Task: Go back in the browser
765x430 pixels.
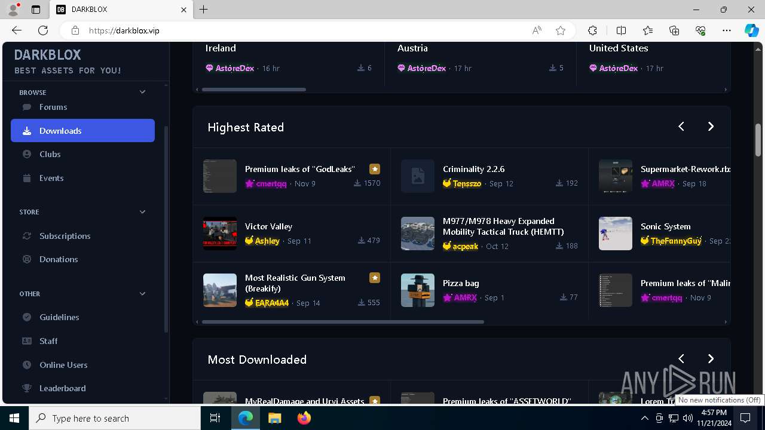Action: pos(17,30)
